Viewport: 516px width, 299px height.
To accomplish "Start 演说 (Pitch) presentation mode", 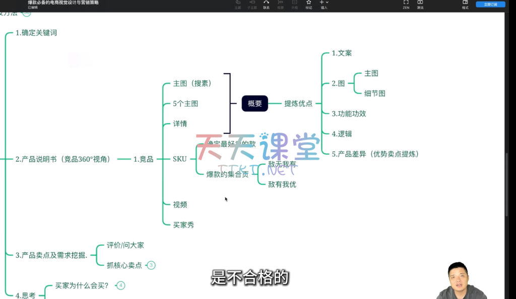I will [x=420, y=5].
